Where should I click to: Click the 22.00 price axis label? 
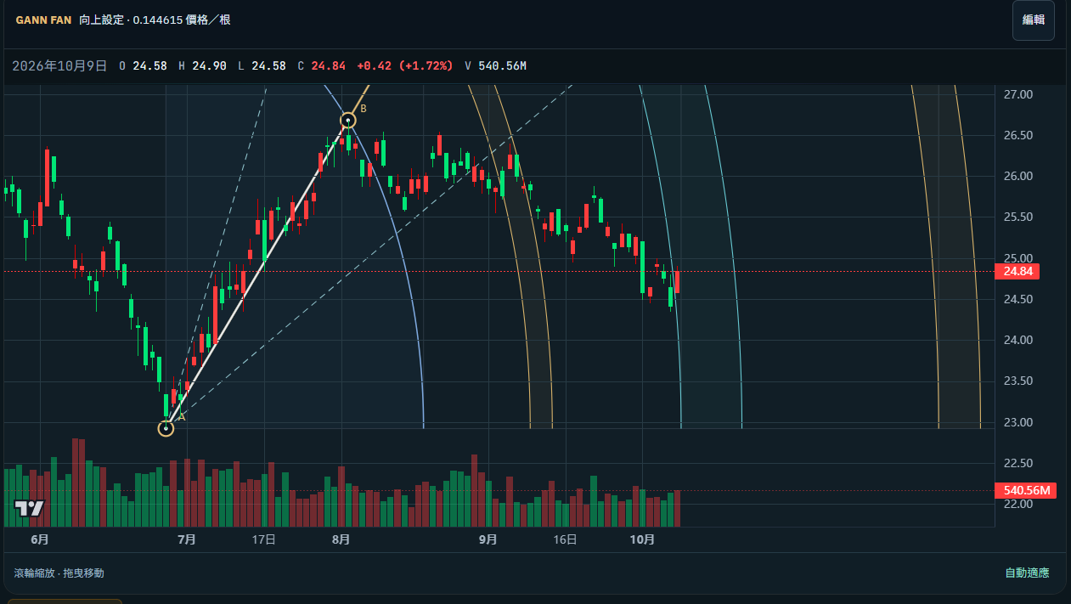pyautogui.click(x=1017, y=504)
